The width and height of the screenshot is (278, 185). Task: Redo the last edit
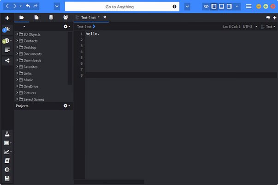click(x=35, y=6)
